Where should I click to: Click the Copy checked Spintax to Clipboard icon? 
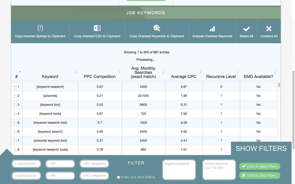click(x=40, y=28)
